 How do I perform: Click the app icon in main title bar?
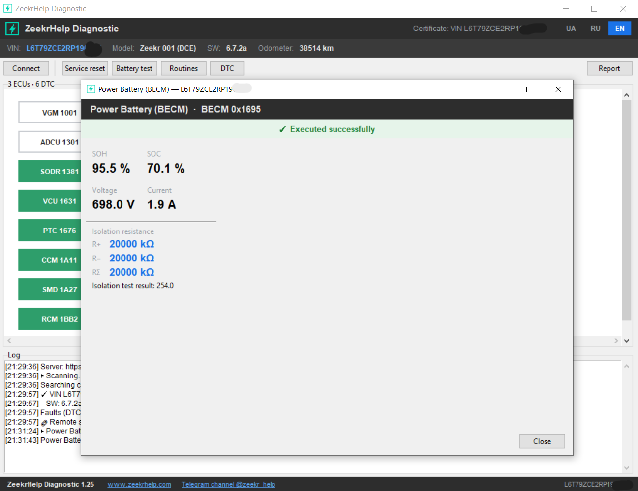pyautogui.click(x=8, y=8)
